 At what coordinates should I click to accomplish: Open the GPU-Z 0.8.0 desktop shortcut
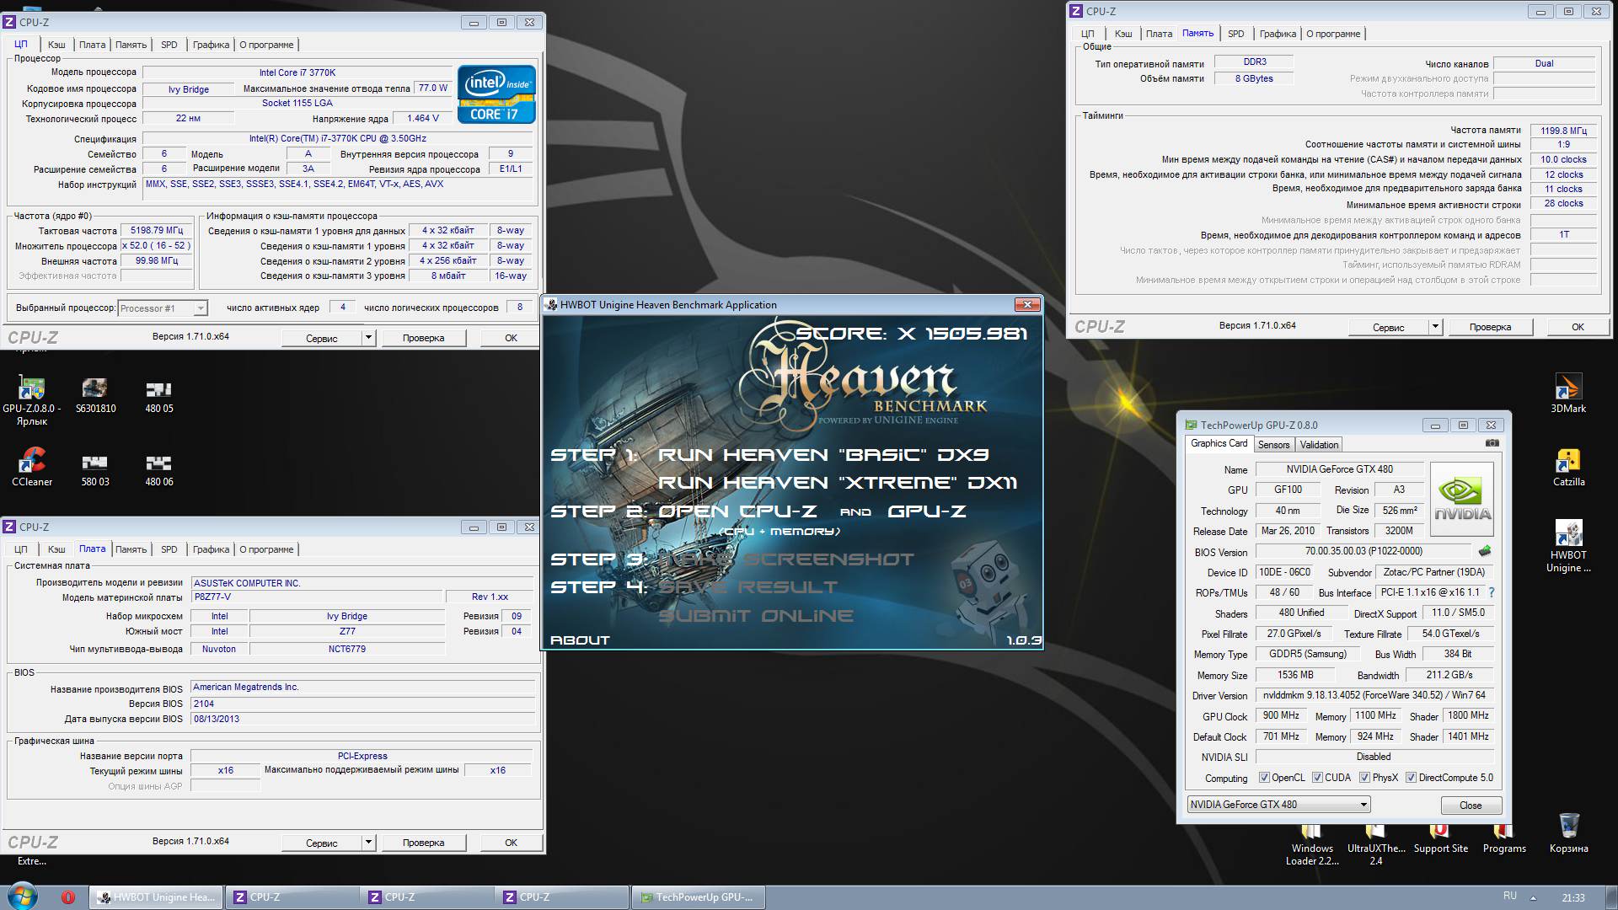click(31, 400)
